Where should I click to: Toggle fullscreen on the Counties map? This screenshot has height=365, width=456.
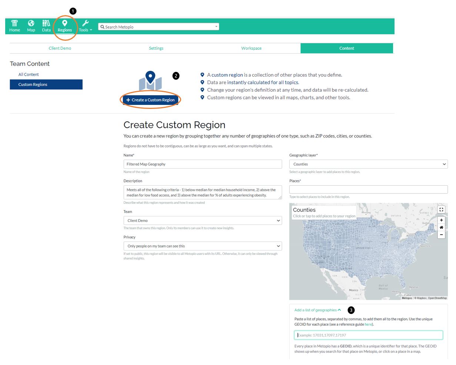[x=441, y=209]
